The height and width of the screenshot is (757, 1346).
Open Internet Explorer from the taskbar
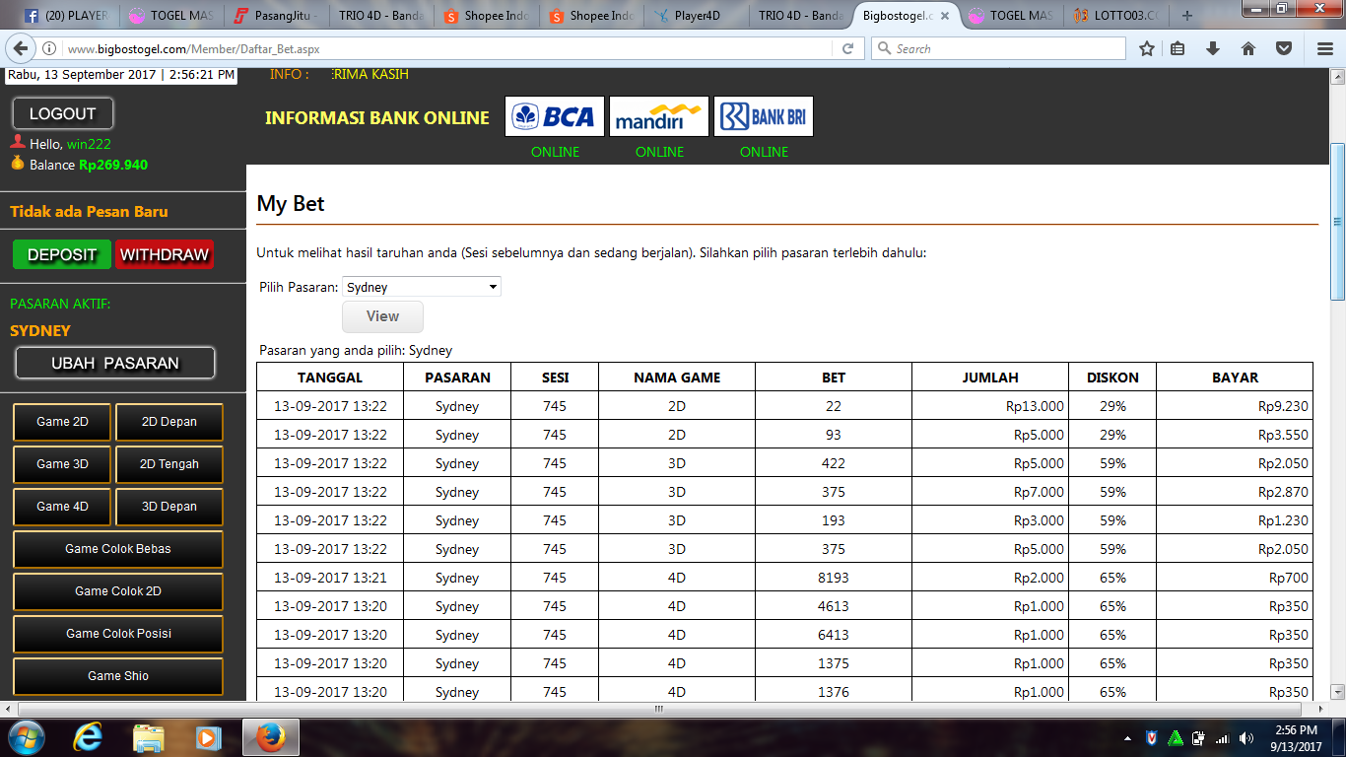[88, 736]
